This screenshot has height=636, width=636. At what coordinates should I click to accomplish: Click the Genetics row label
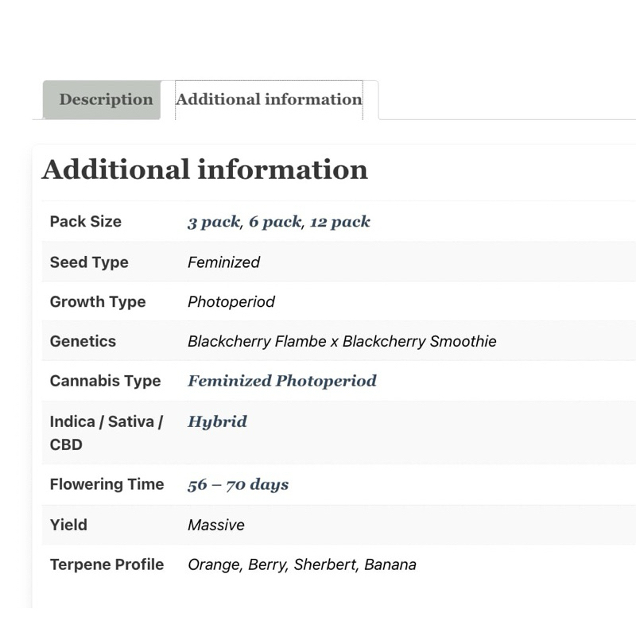[83, 341]
